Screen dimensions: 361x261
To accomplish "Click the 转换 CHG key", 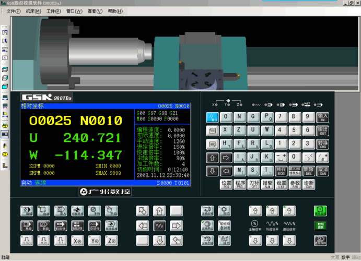I will pos(322,145).
